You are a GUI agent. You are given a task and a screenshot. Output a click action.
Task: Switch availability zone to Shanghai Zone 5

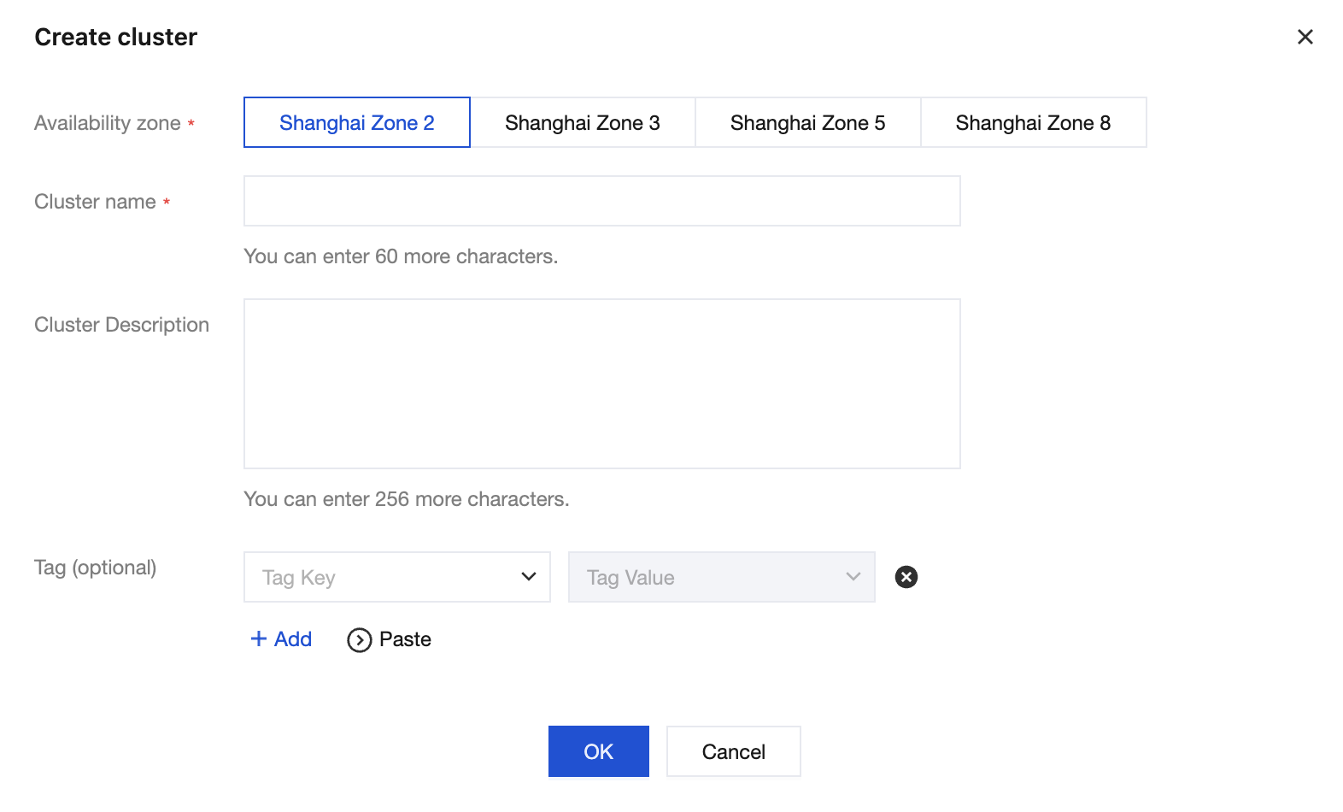point(807,122)
